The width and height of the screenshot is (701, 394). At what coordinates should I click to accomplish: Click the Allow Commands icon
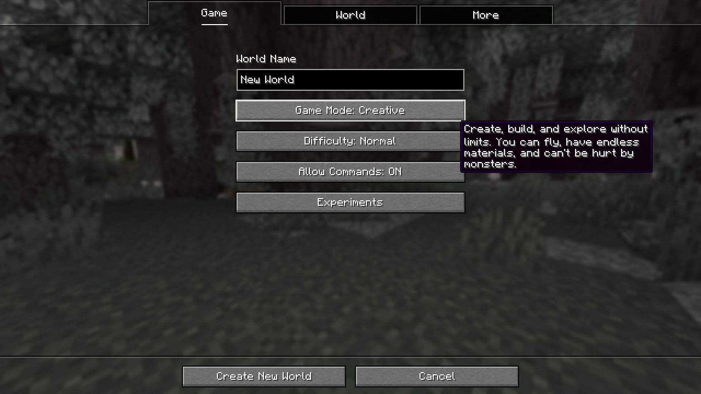(x=350, y=172)
